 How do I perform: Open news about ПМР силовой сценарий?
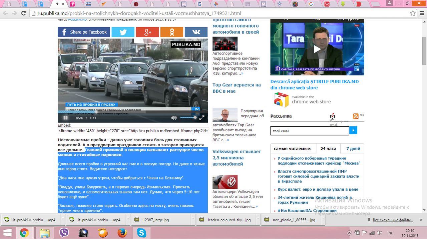[319, 176]
